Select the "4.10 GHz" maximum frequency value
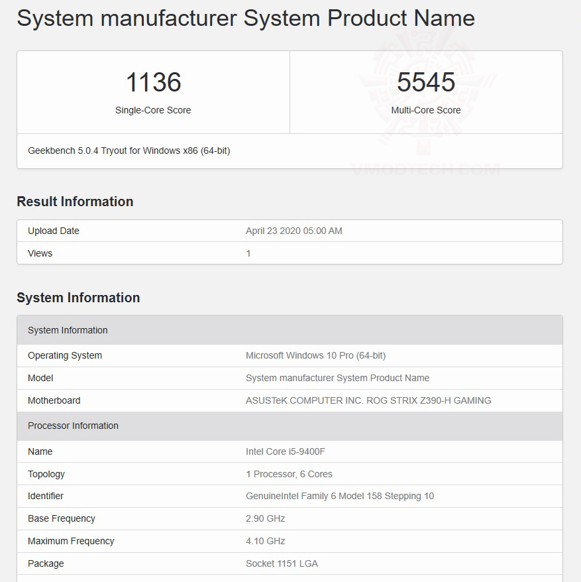 pyautogui.click(x=265, y=541)
